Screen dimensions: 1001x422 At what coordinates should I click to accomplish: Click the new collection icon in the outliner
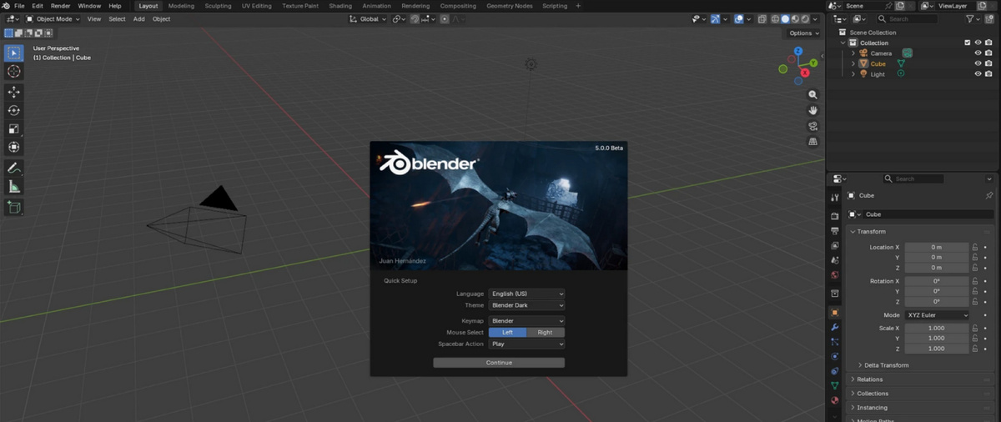pyautogui.click(x=989, y=18)
